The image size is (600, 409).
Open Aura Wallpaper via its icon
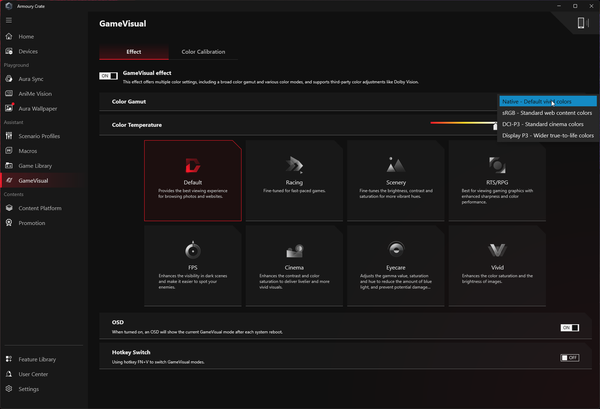9,108
